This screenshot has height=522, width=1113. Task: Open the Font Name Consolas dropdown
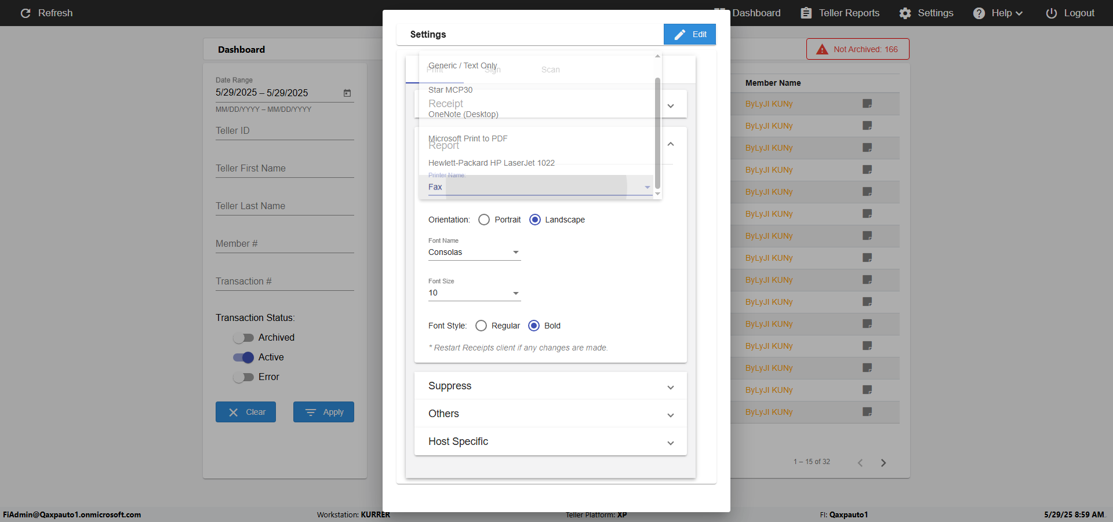(474, 252)
